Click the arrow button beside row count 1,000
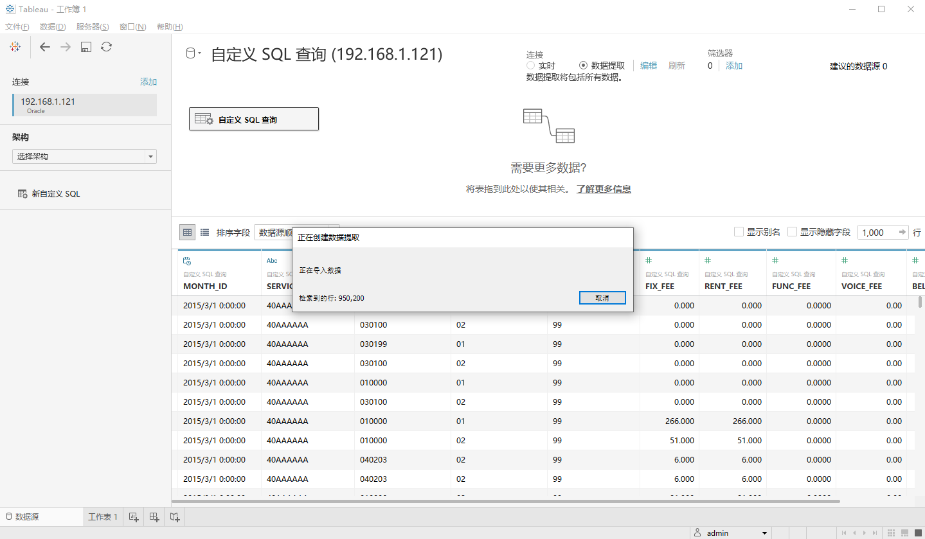Viewport: 925px width, 539px height. click(903, 232)
